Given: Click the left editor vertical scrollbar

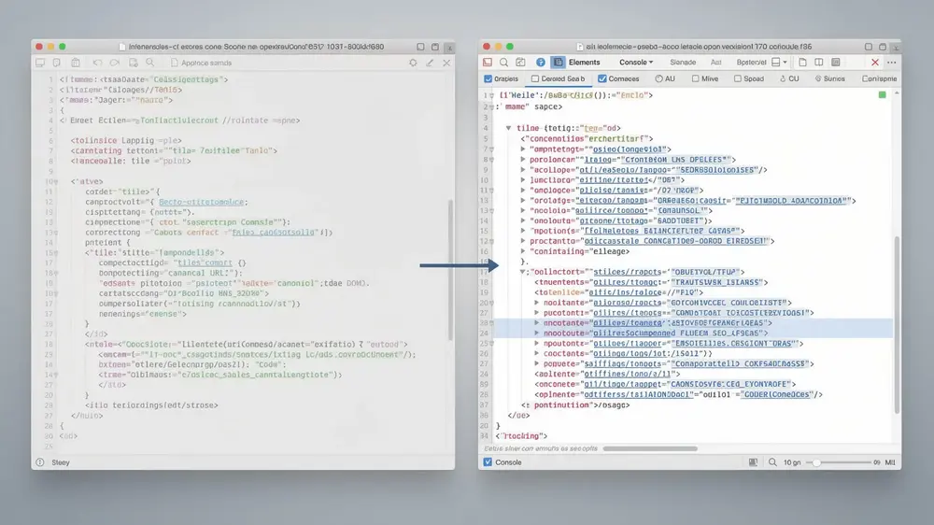Looking at the screenshot, I should click(450, 270).
